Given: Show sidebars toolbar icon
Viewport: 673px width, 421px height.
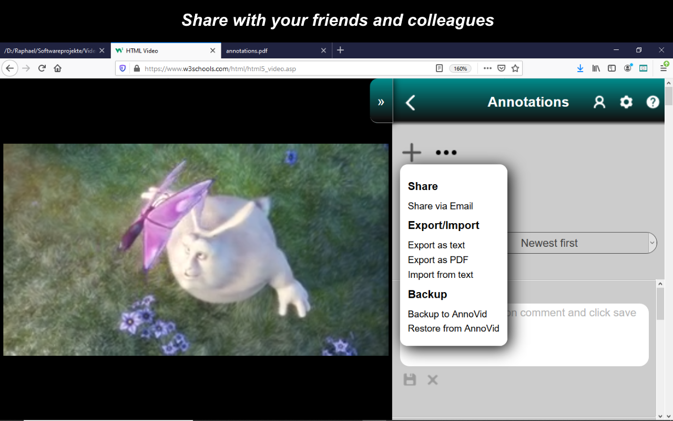Looking at the screenshot, I should pyautogui.click(x=611, y=68).
